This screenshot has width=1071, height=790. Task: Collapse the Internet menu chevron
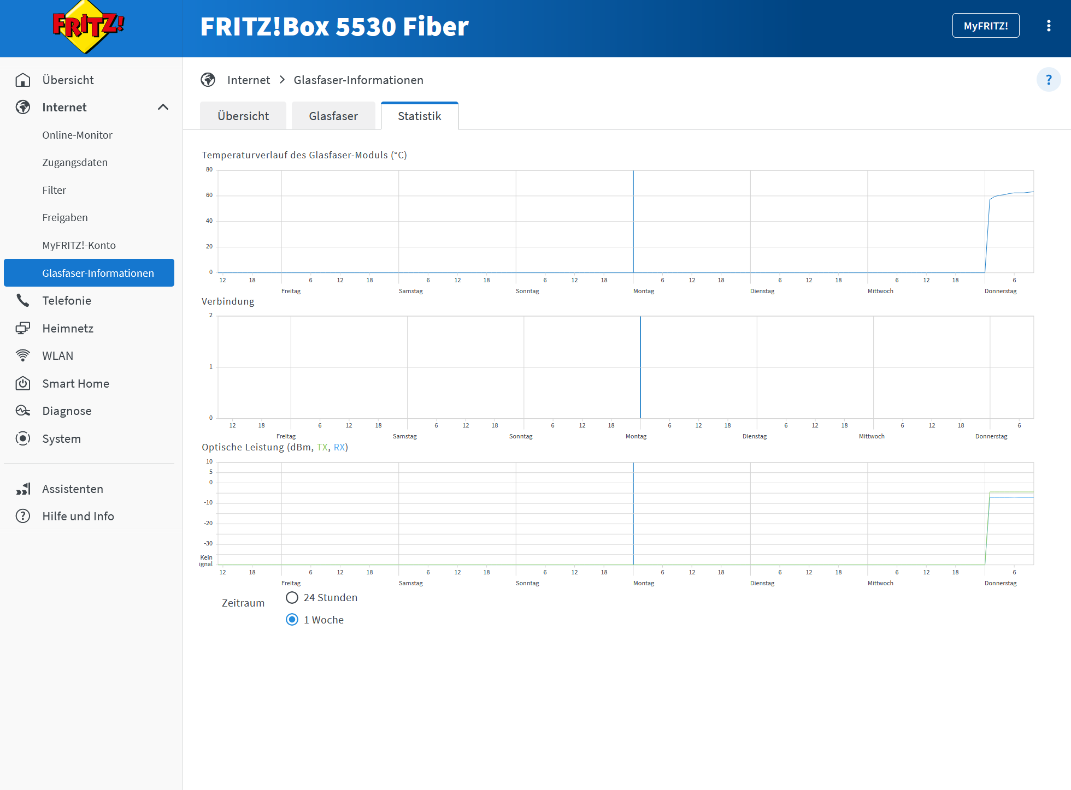[163, 107]
